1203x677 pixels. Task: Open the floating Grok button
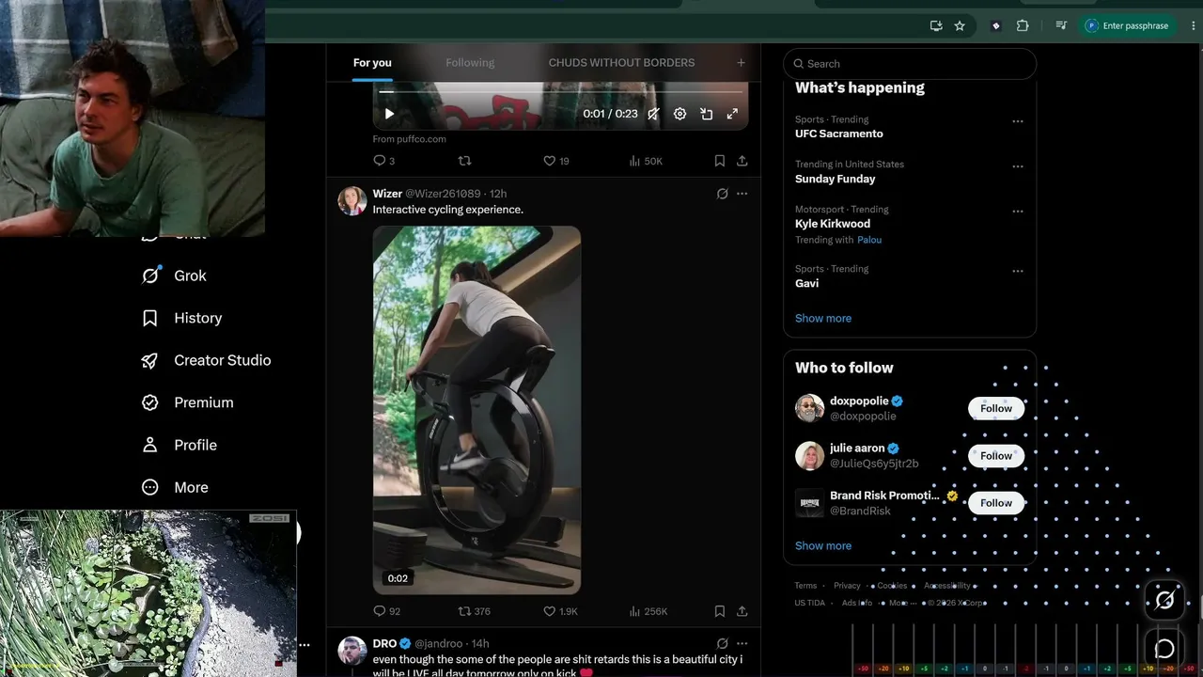pyautogui.click(x=1164, y=600)
